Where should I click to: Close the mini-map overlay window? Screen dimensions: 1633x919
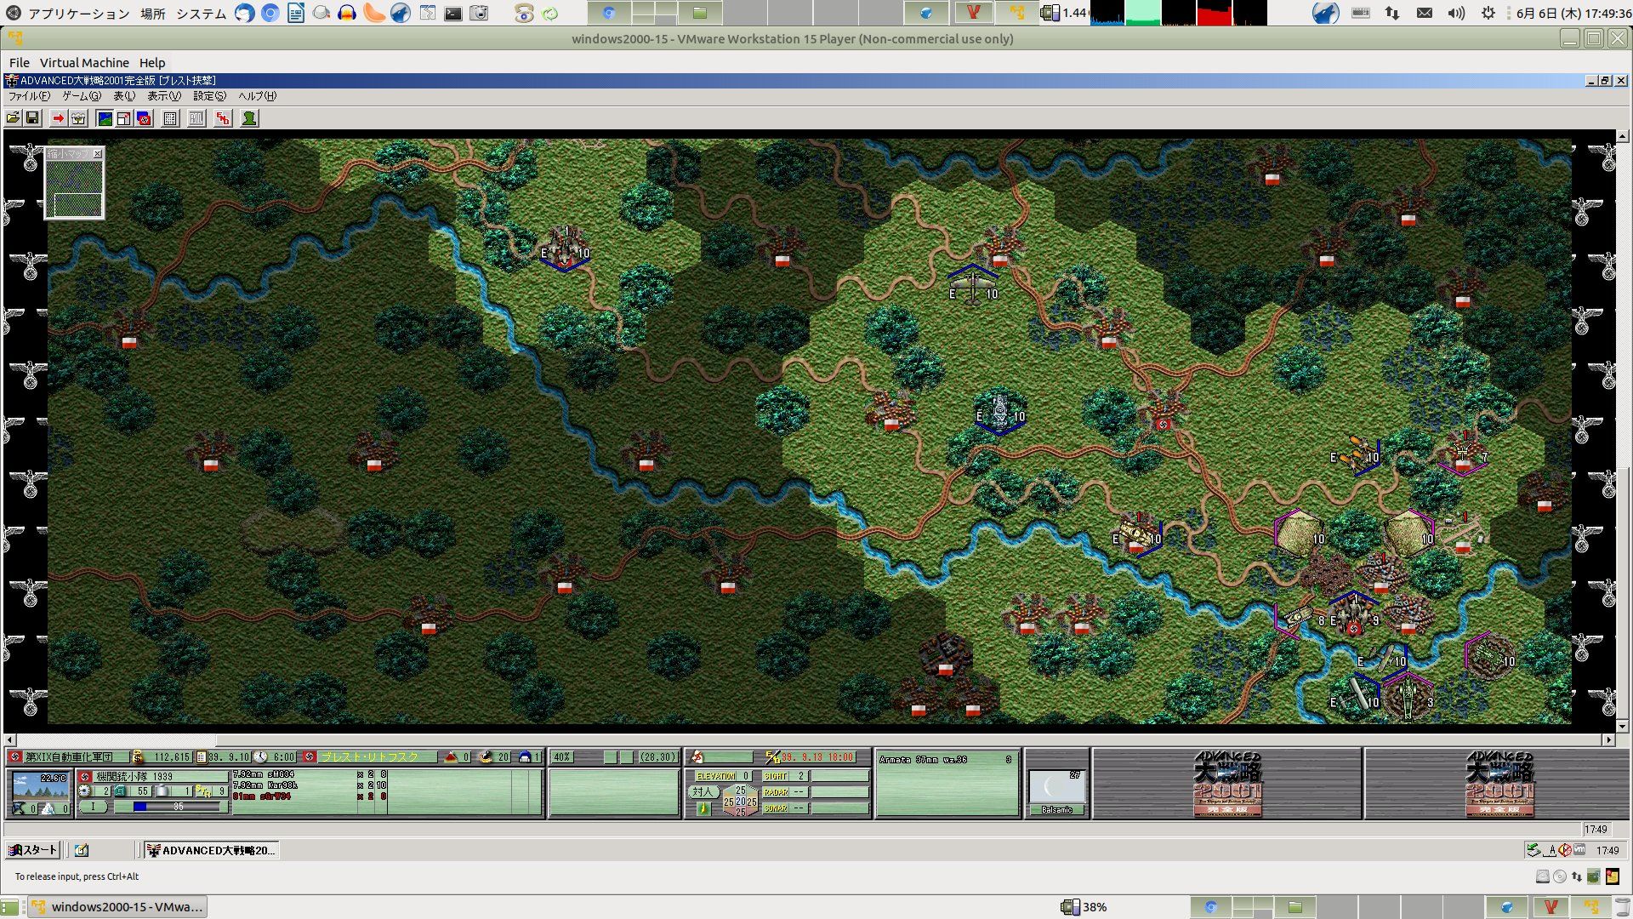click(x=98, y=154)
